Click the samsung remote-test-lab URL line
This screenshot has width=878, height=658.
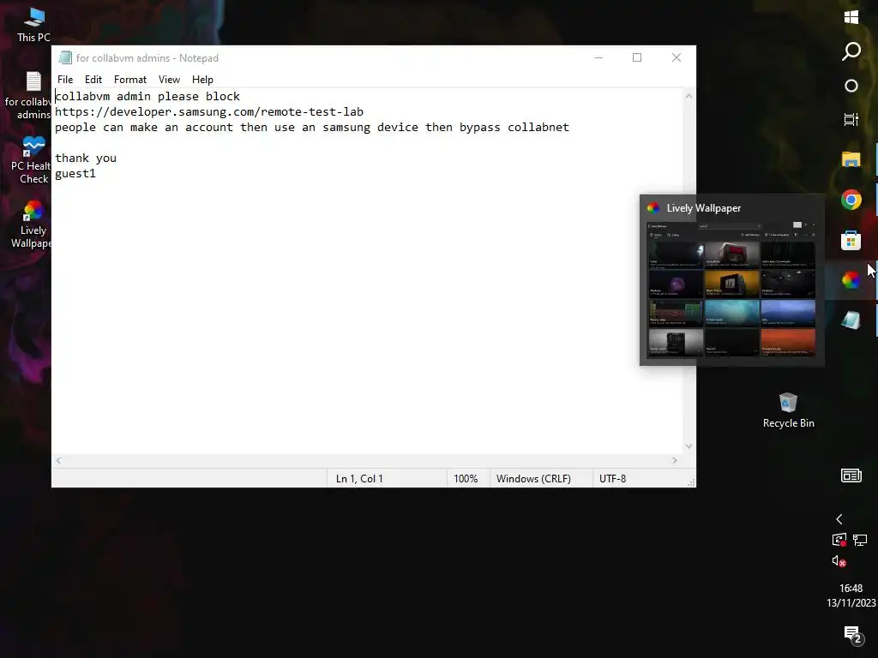tap(209, 112)
